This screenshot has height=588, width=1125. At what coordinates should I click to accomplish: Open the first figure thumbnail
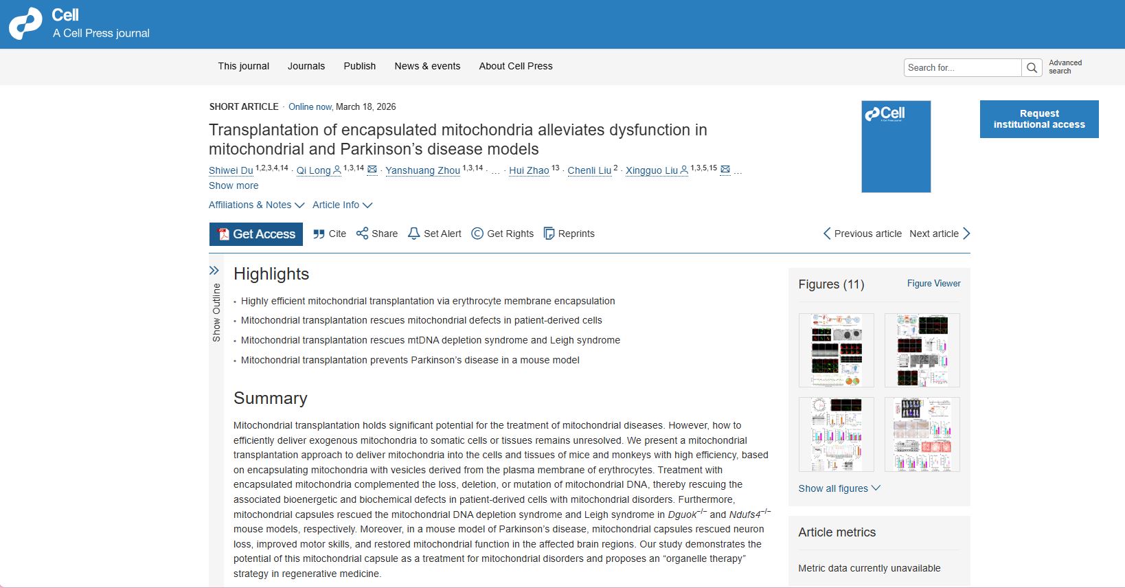836,350
